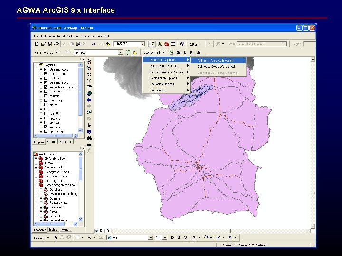Screen dimensions: 342x256
Task: Click the histogram icon beside Layer dropdown
Action: coord(135,52)
